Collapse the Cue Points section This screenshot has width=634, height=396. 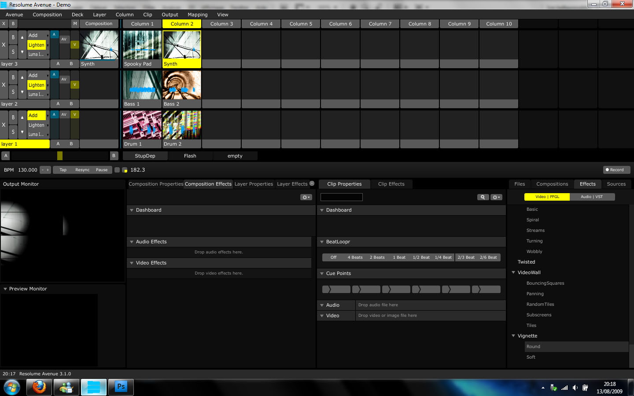click(x=322, y=273)
